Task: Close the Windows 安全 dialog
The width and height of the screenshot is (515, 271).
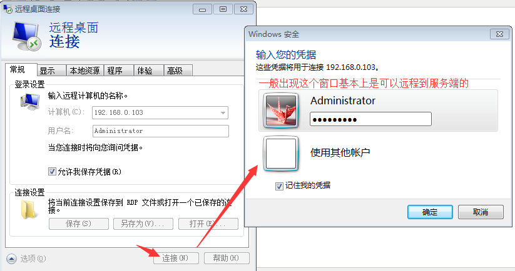Action: (499, 34)
